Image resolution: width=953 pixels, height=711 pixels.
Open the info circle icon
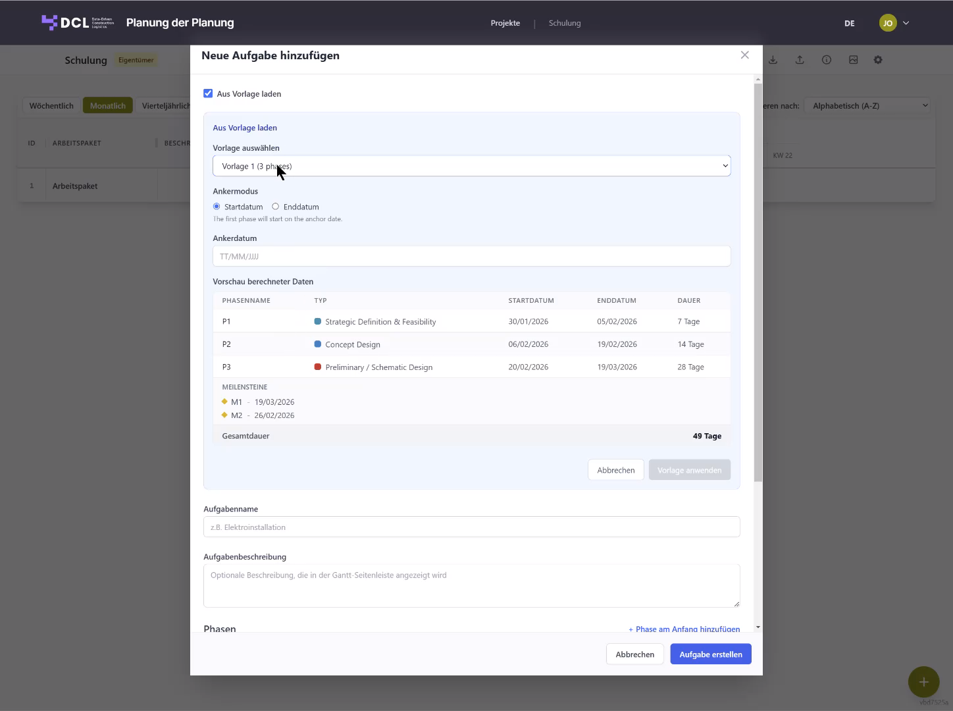(827, 60)
